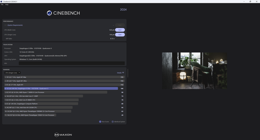Image resolution: width=260 pixels, height=140 pixels.
Task: Minimize the Cinebench window
Action: click(x=244, y=1)
